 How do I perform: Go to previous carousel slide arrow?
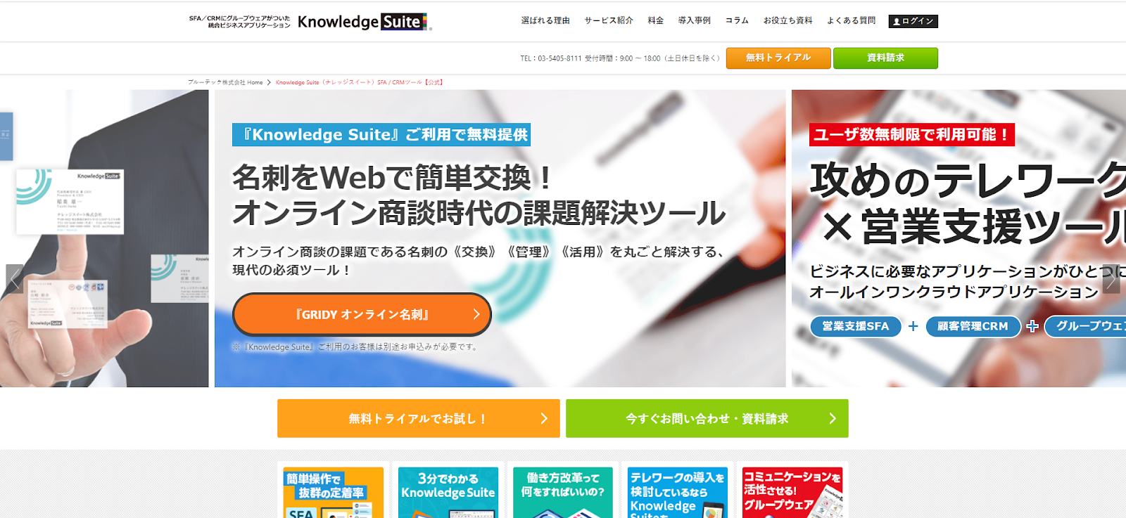coord(14,278)
